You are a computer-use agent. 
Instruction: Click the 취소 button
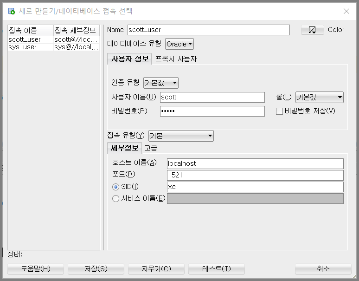click(323, 268)
